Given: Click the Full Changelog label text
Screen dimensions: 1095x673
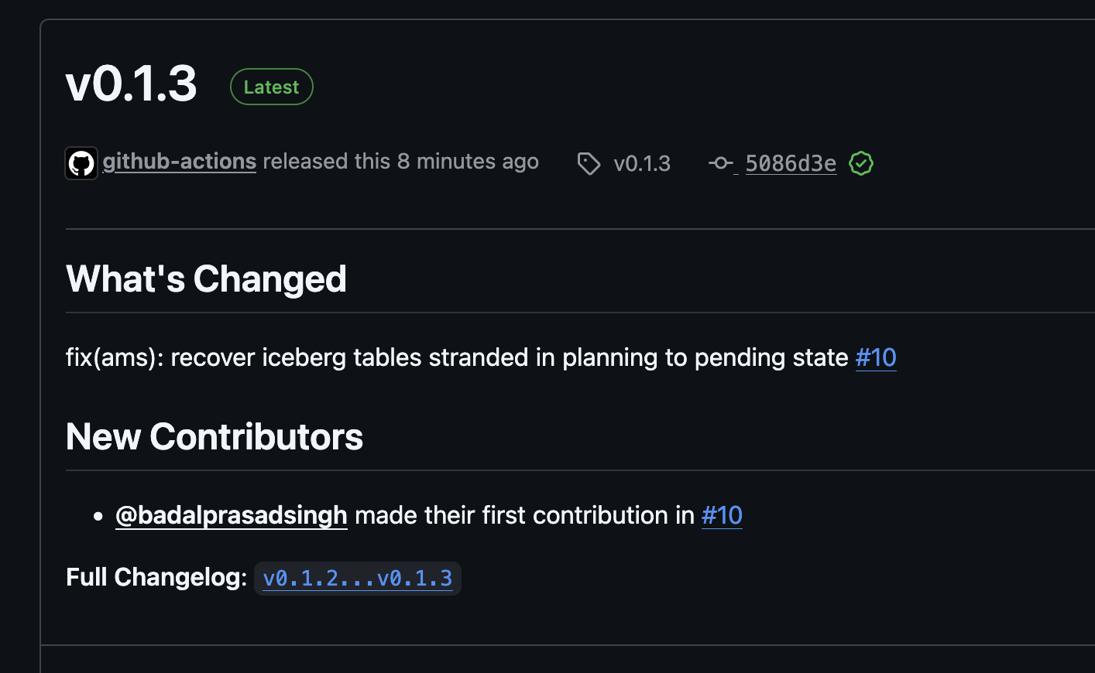Looking at the screenshot, I should click(x=156, y=577).
